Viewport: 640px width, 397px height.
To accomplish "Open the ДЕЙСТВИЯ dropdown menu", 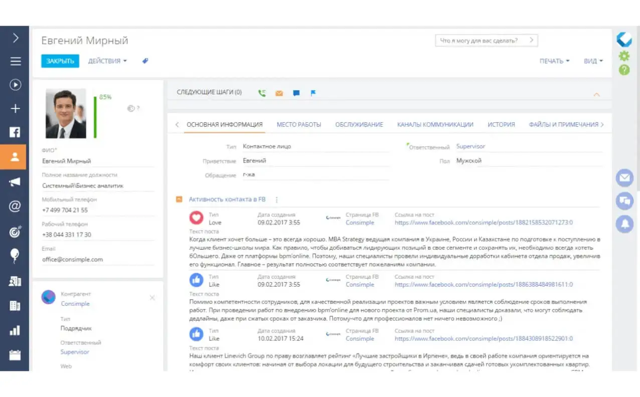I will [107, 61].
